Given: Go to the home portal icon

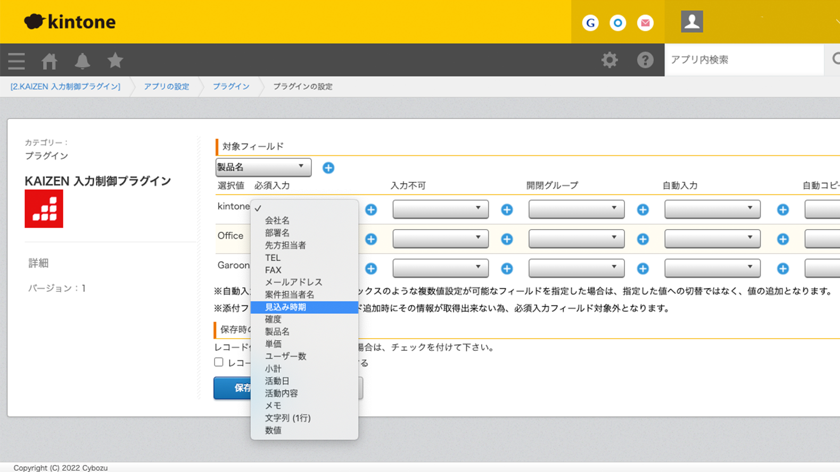Looking at the screenshot, I should [x=50, y=61].
